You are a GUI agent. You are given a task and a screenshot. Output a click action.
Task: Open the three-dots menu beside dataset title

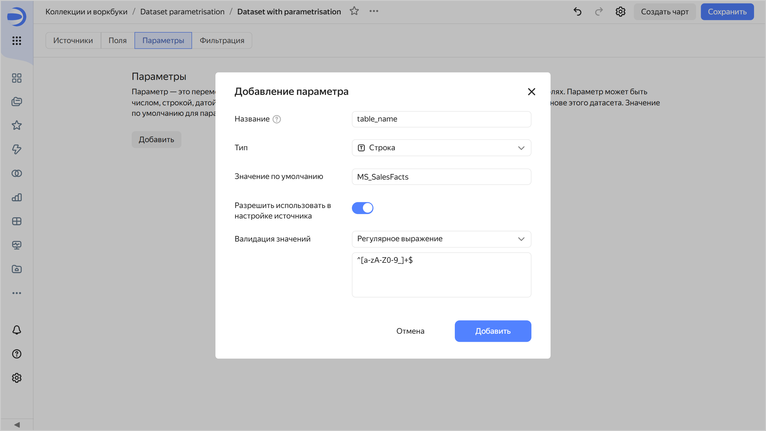pos(374,11)
